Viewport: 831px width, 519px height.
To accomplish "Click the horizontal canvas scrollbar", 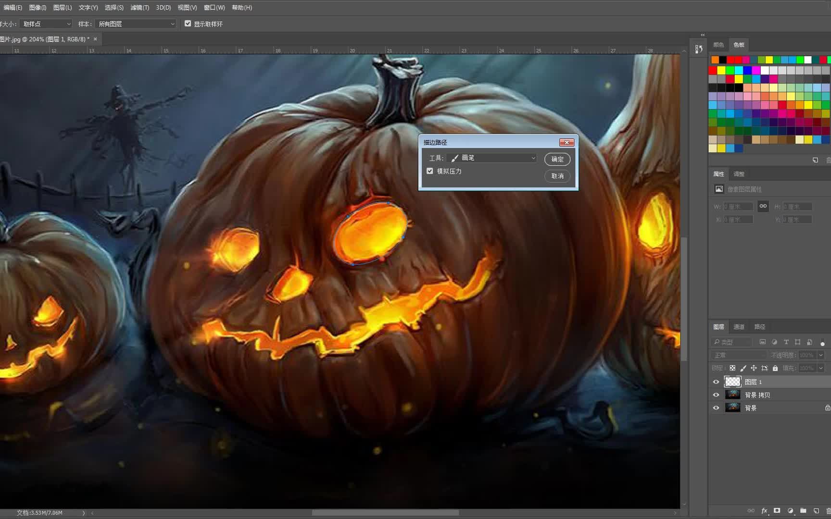I will pyautogui.click(x=385, y=513).
